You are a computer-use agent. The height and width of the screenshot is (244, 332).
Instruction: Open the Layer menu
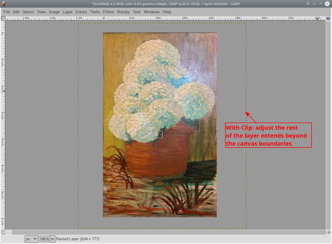[68, 12]
